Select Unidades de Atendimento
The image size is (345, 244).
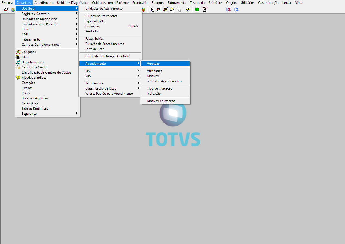point(110,9)
